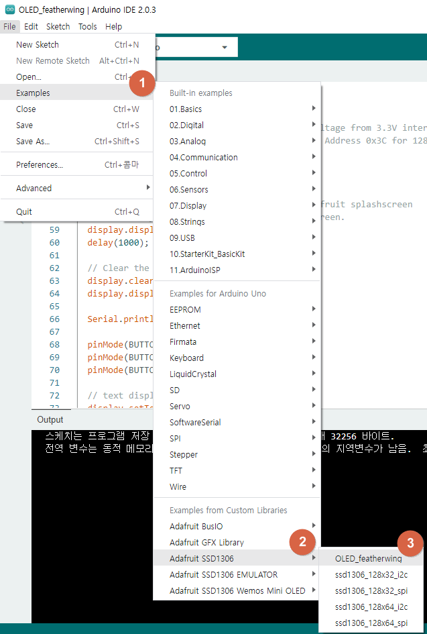Expand Keyboard examples submenu

pos(237,358)
